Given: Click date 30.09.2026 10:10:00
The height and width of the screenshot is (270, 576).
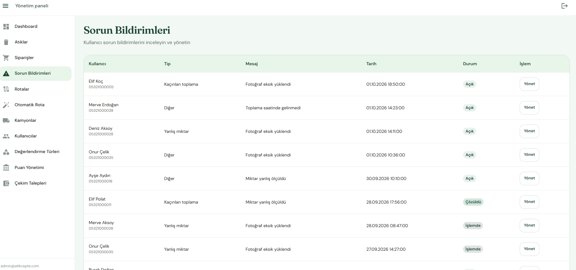Looking at the screenshot, I should pos(386,178).
